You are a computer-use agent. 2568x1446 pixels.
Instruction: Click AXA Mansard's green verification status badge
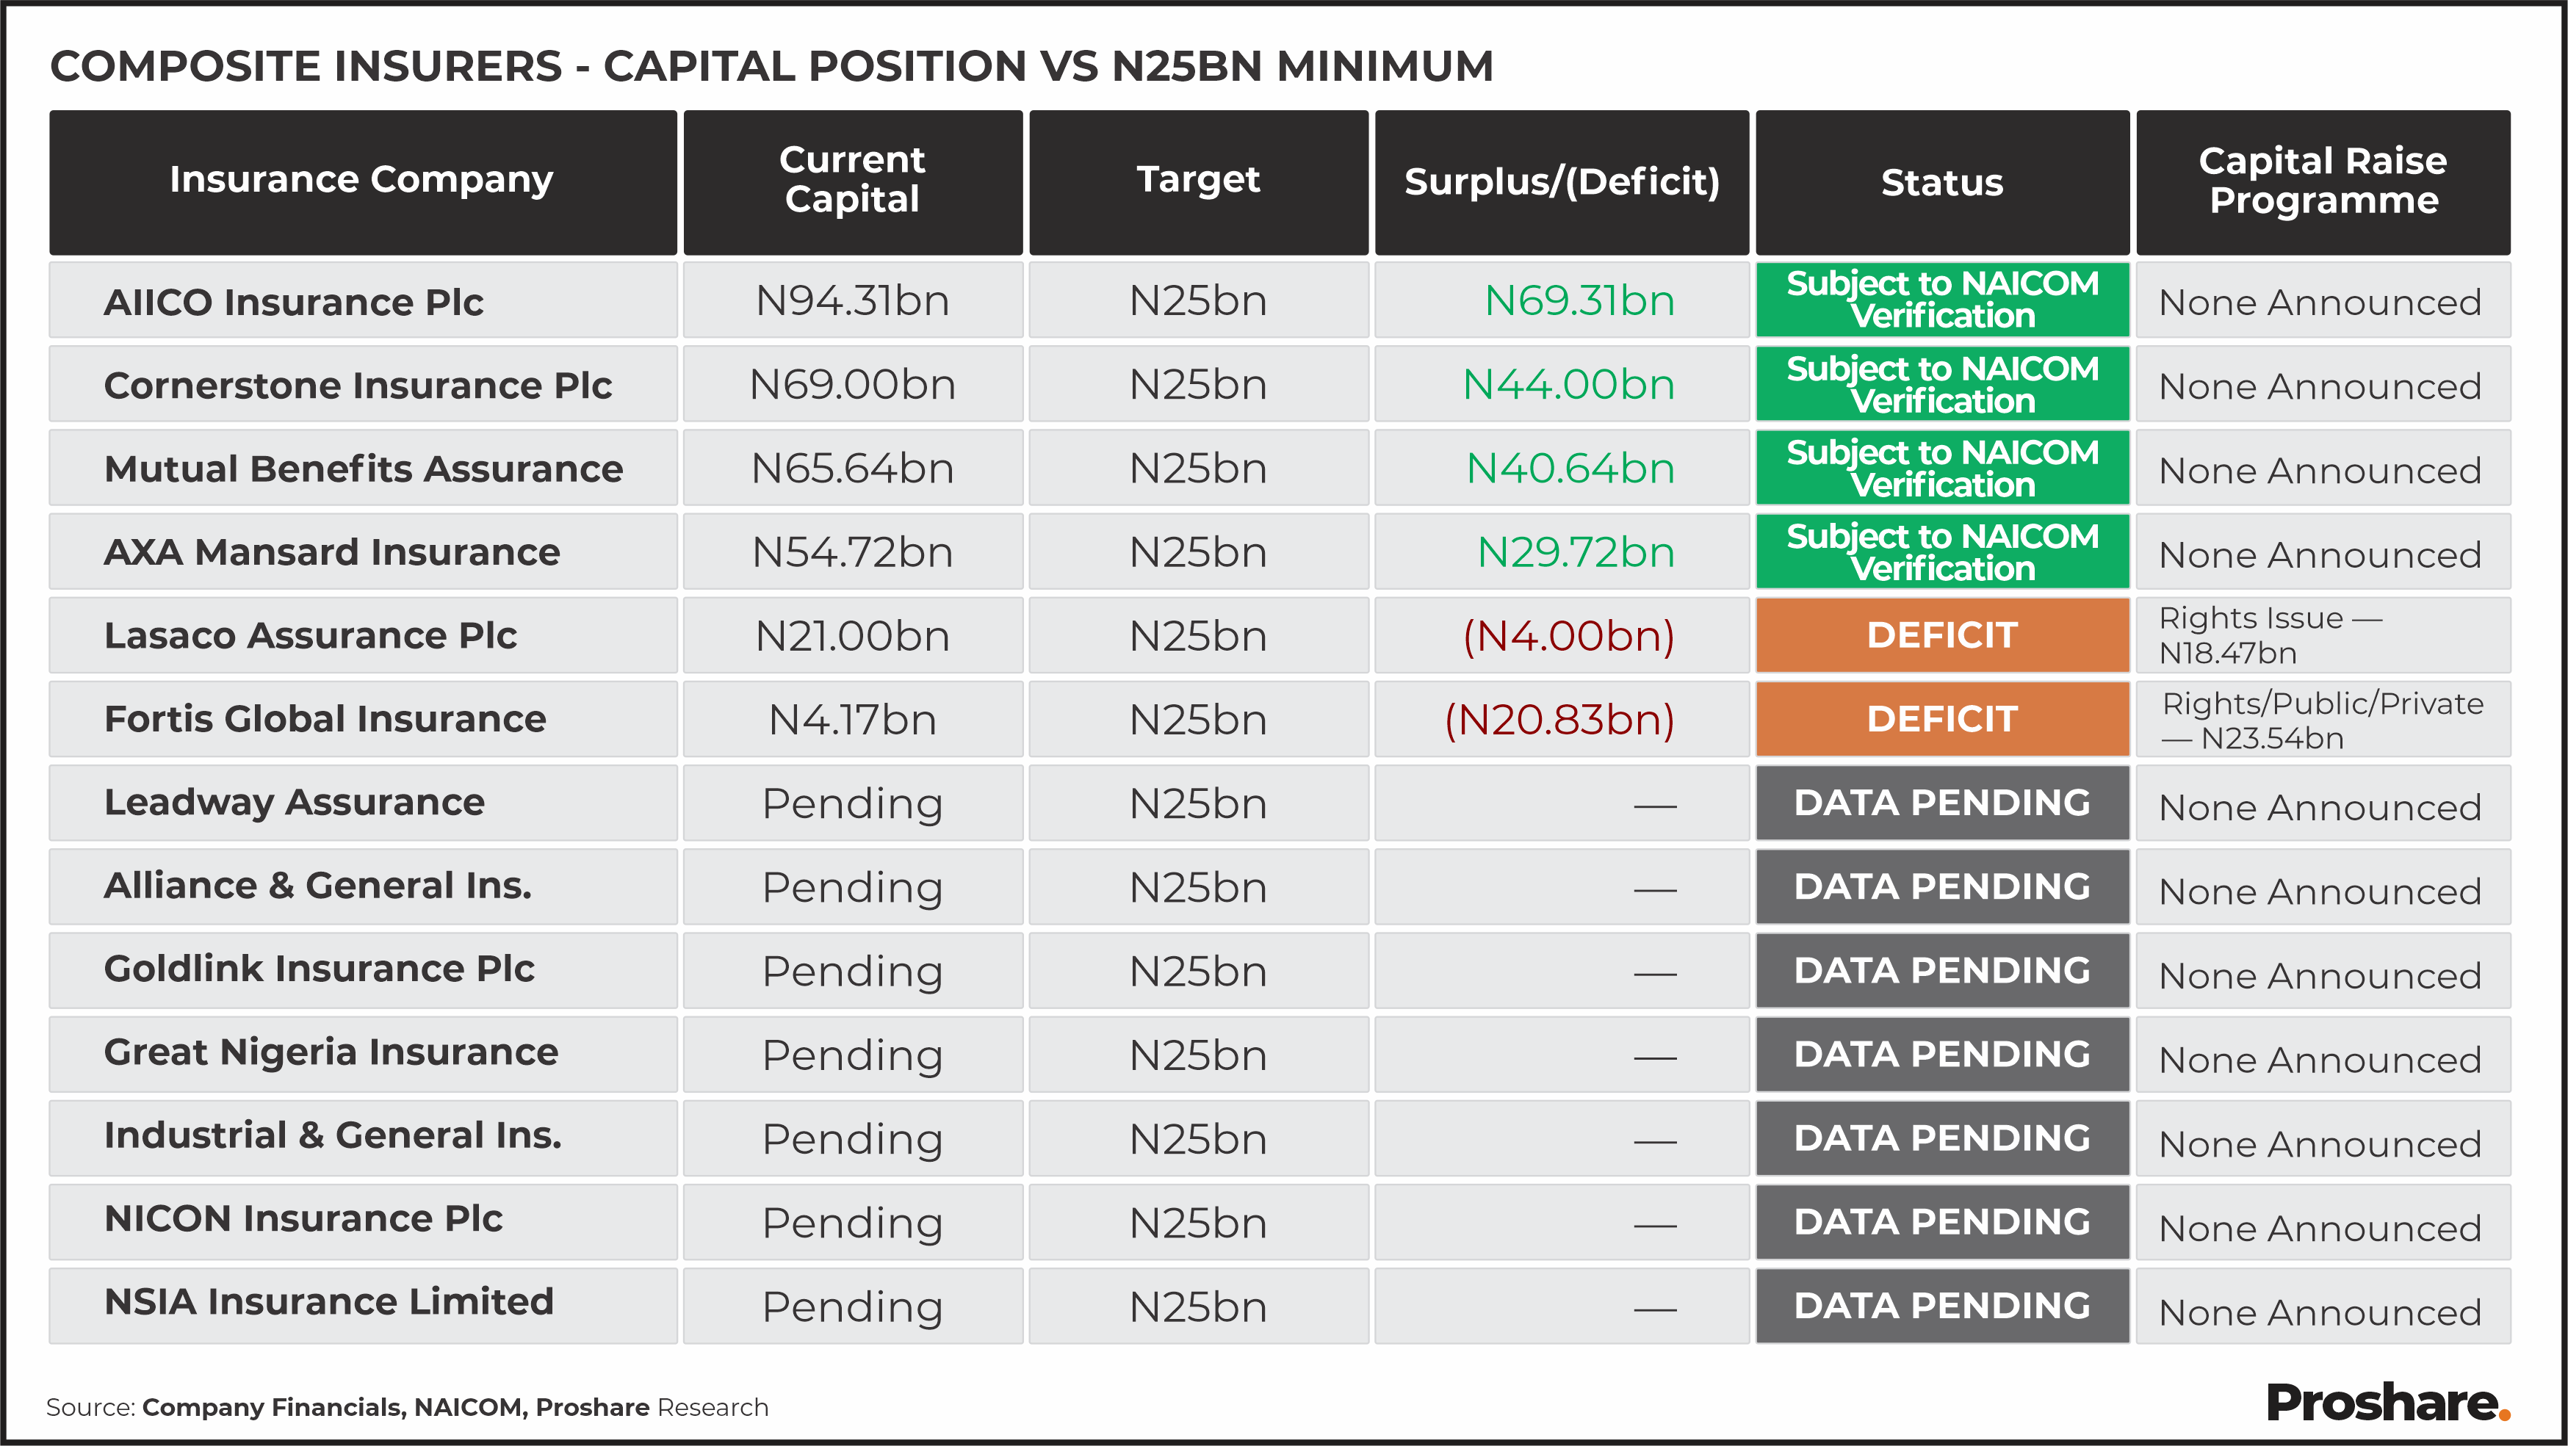click(x=1941, y=552)
